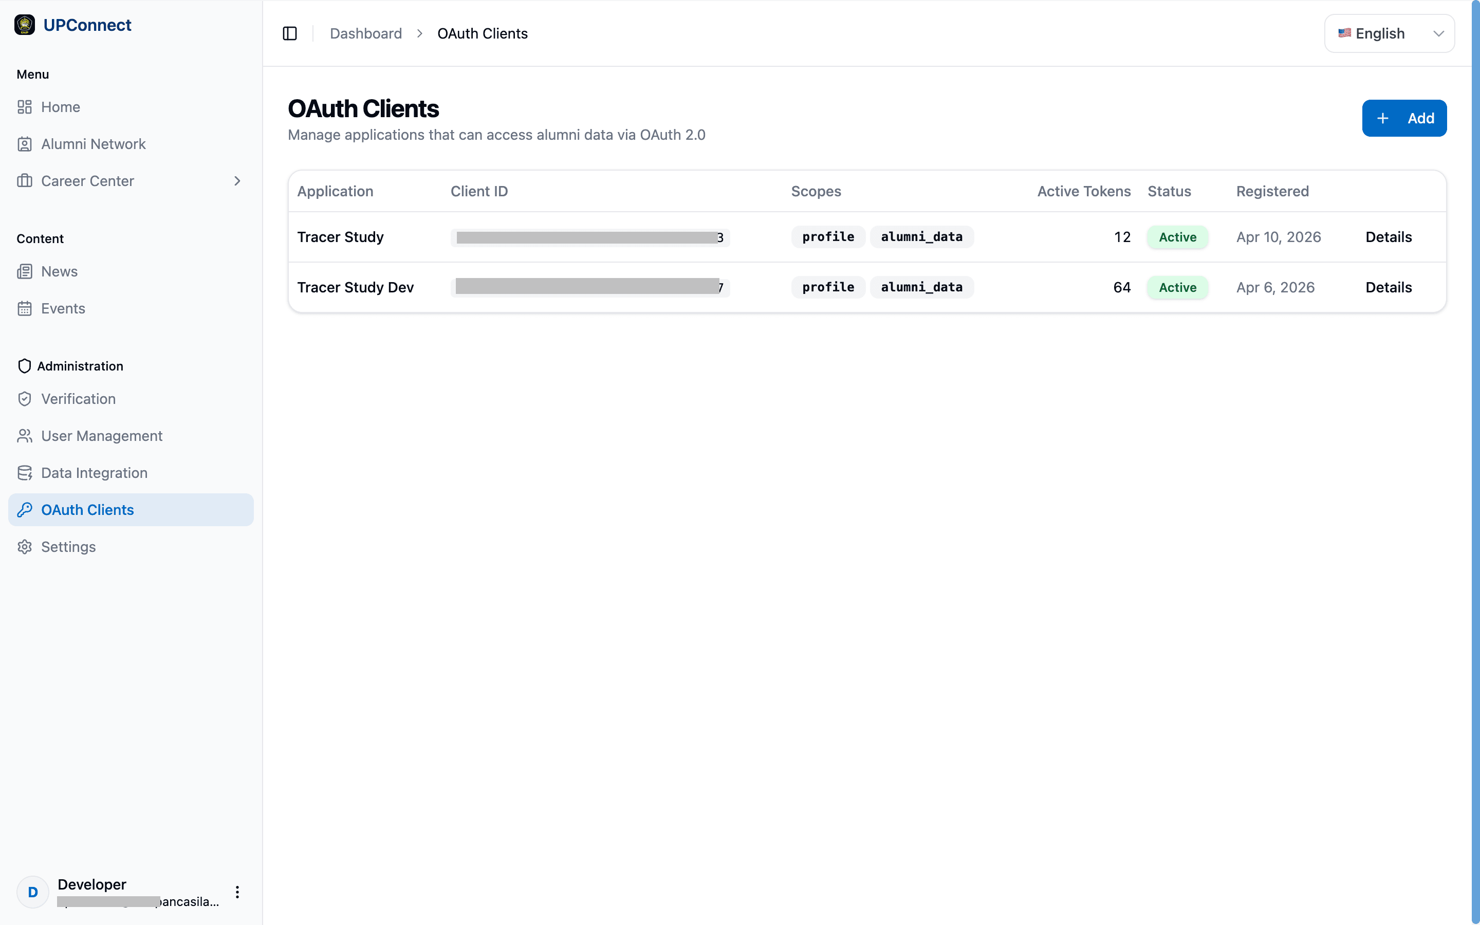Click the News newspaper icon
Screen dimensions: 1480x925
click(x=25, y=272)
